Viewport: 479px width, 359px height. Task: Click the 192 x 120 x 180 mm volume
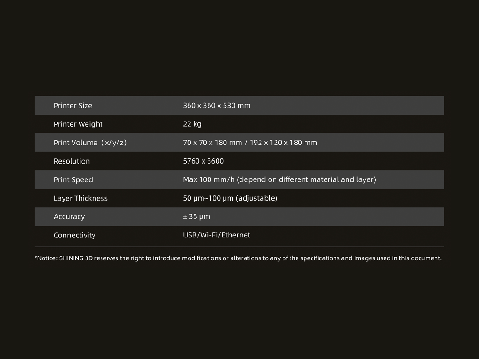[x=283, y=143]
